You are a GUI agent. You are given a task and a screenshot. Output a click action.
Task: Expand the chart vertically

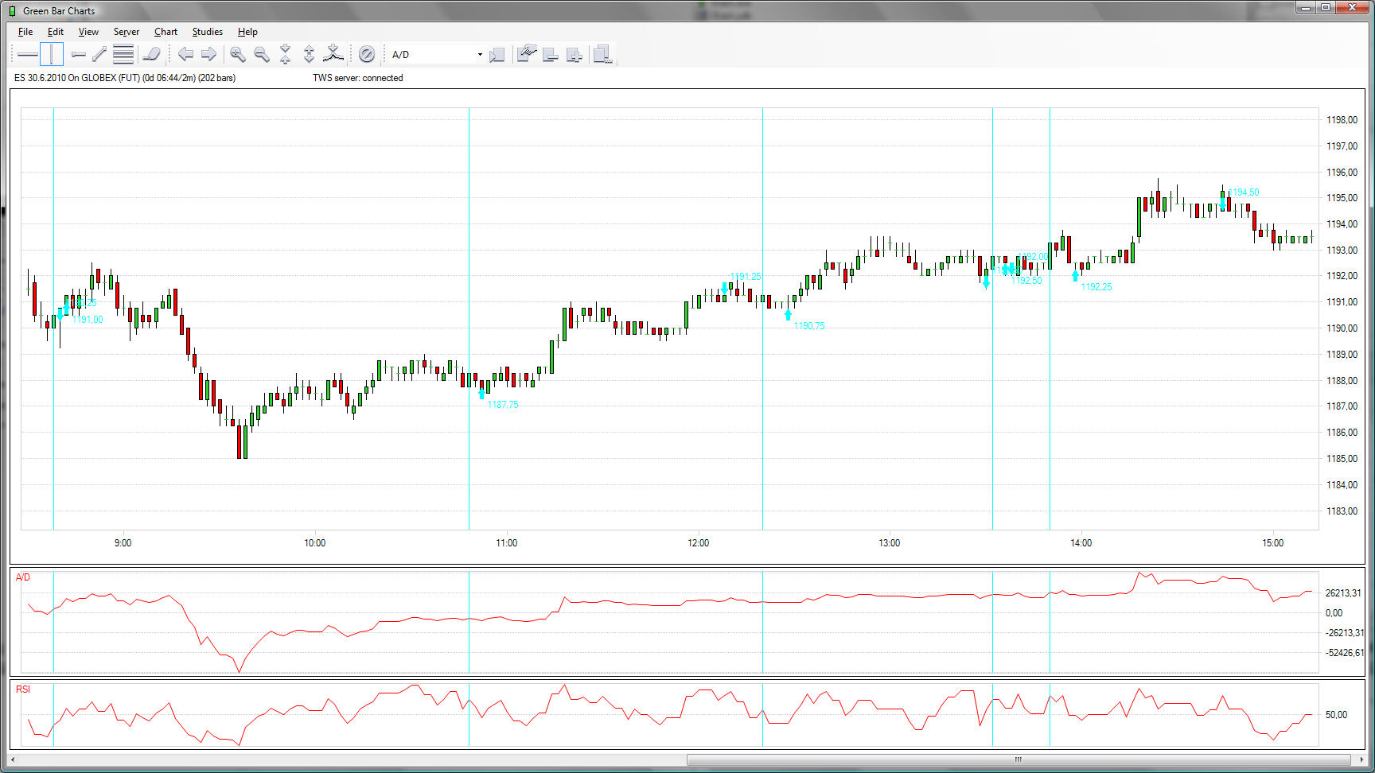(x=310, y=54)
